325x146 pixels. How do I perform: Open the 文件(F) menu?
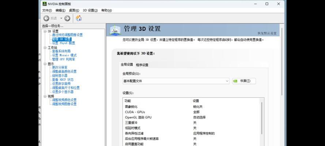tap(47, 10)
